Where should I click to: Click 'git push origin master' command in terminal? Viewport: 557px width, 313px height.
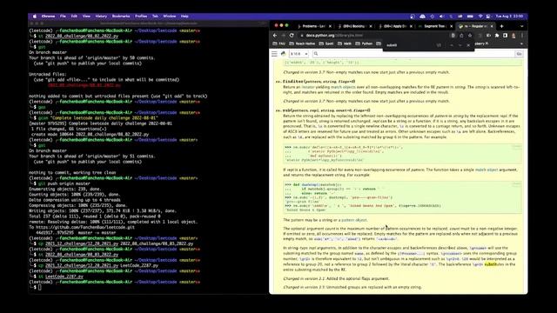tap(64, 183)
